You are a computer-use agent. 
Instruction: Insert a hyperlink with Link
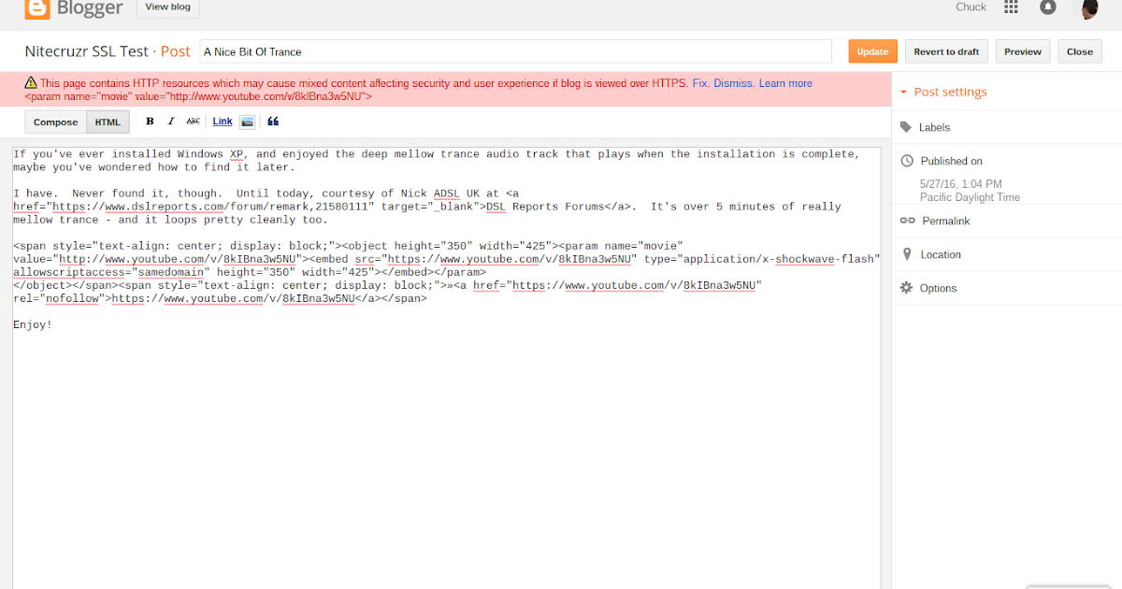click(222, 121)
